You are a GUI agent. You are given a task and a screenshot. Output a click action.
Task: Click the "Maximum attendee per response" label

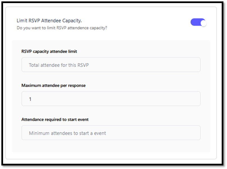coord(54,85)
